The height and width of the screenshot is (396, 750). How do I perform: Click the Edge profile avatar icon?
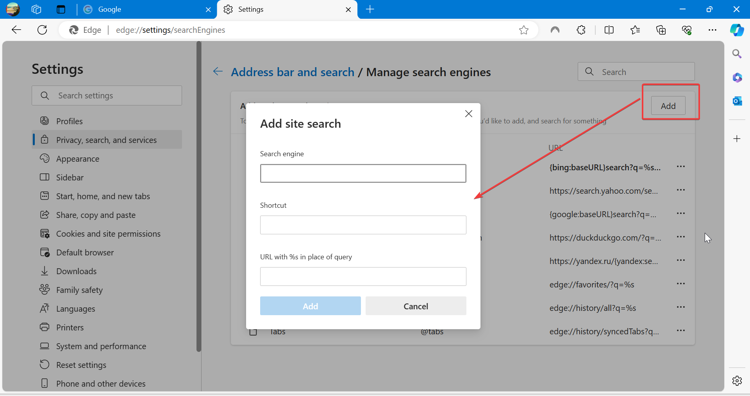[13, 9]
